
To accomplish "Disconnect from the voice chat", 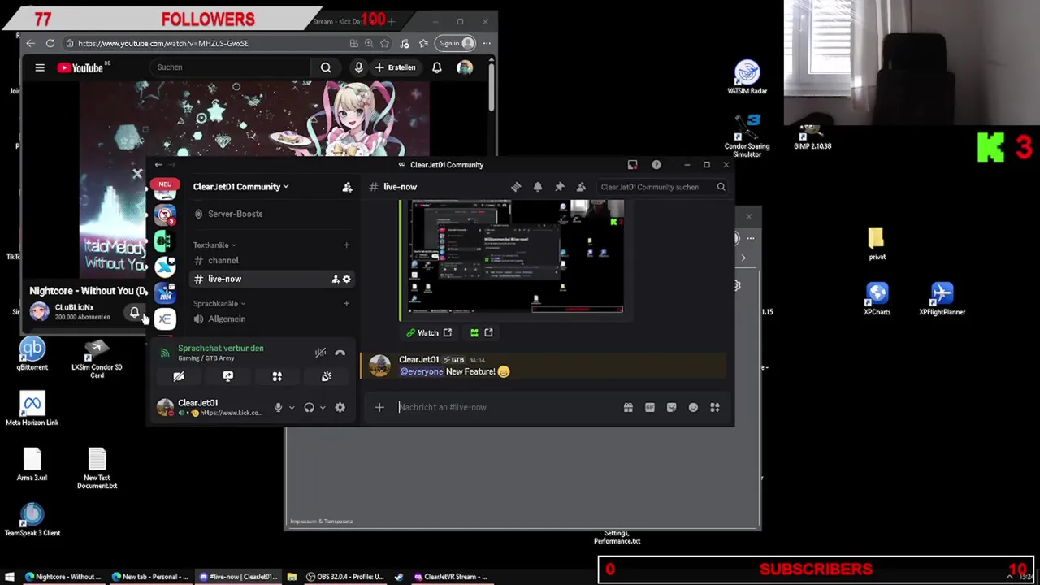I will (340, 353).
